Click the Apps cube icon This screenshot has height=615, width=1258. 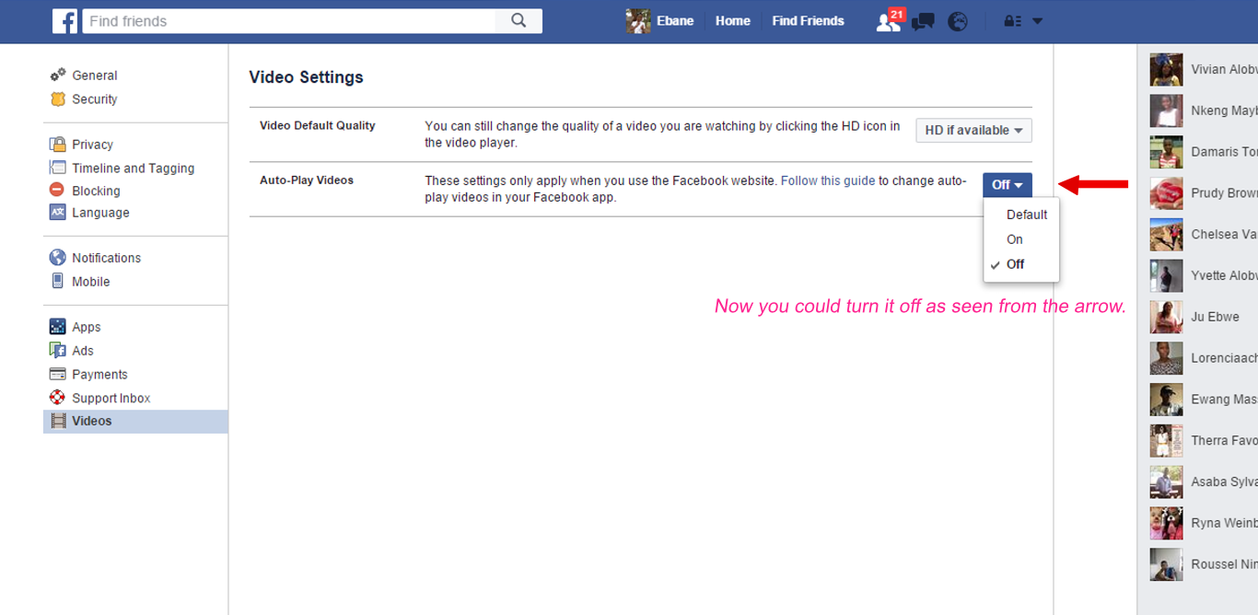[x=58, y=327]
